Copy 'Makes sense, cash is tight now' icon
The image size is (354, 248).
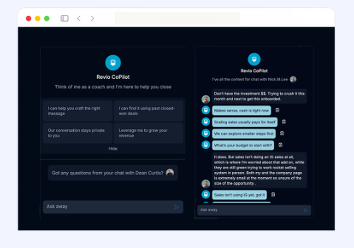coord(277,110)
